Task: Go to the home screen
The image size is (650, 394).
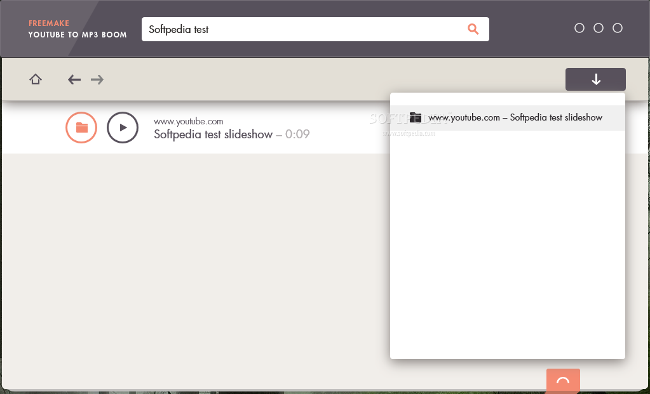Action: [36, 79]
